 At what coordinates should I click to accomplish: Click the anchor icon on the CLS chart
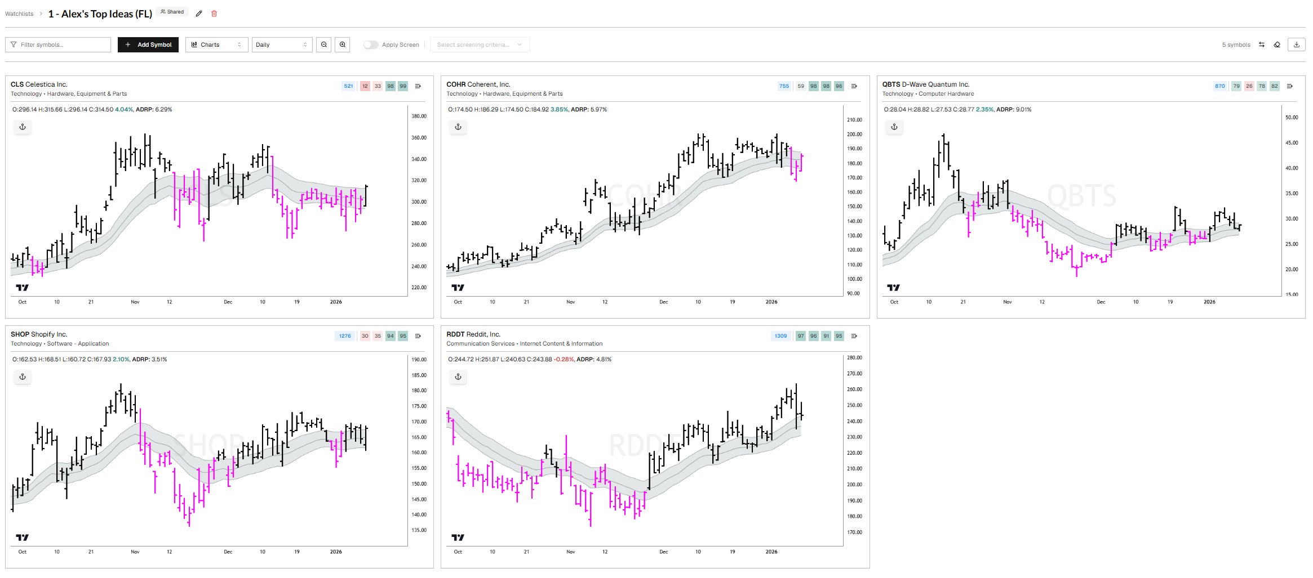pos(23,127)
